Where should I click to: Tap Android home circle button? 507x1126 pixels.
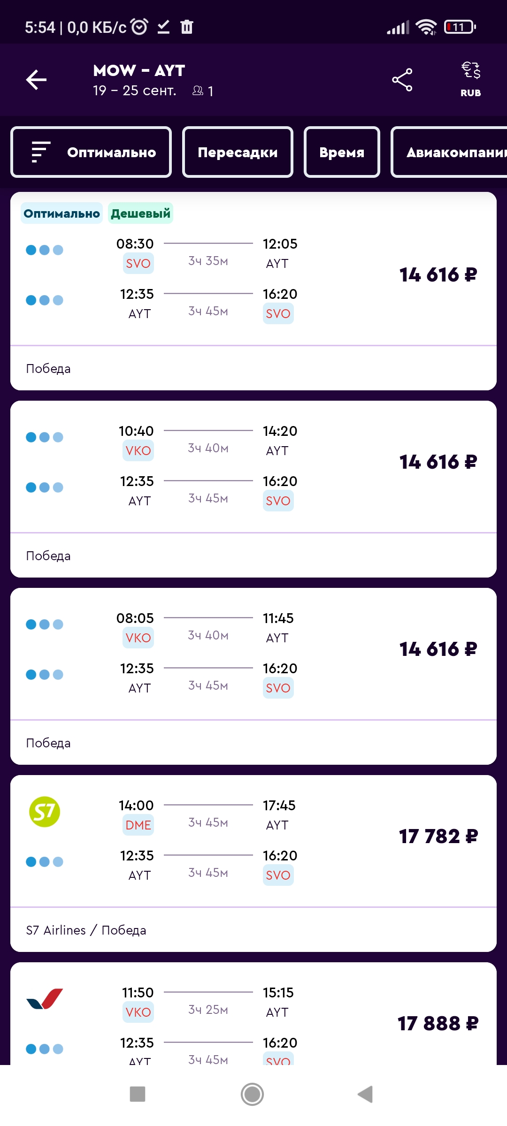tap(252, 1094)
